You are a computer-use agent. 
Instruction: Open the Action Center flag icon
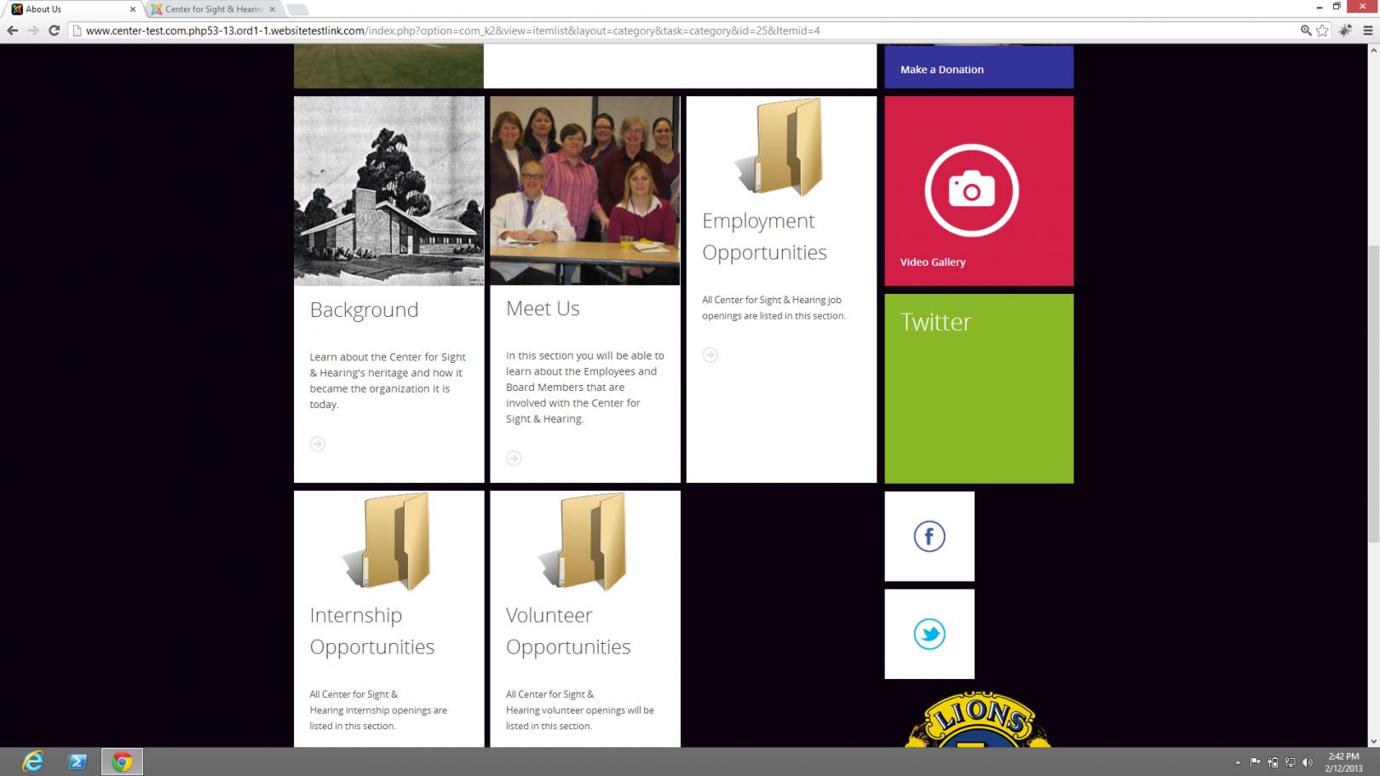(1256, 762)
